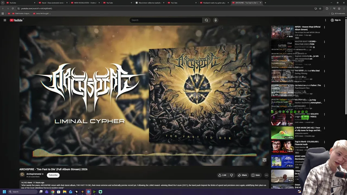Bookmark this page with the star icon
Viewport: 347px width, 195px height.
[320, 8]
